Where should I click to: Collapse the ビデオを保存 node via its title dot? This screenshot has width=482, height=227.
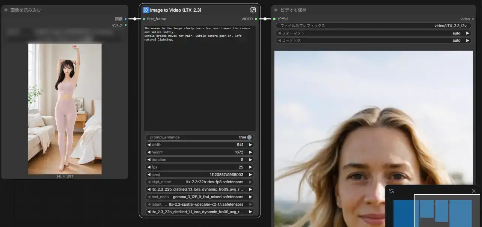(x=276, y=10)
